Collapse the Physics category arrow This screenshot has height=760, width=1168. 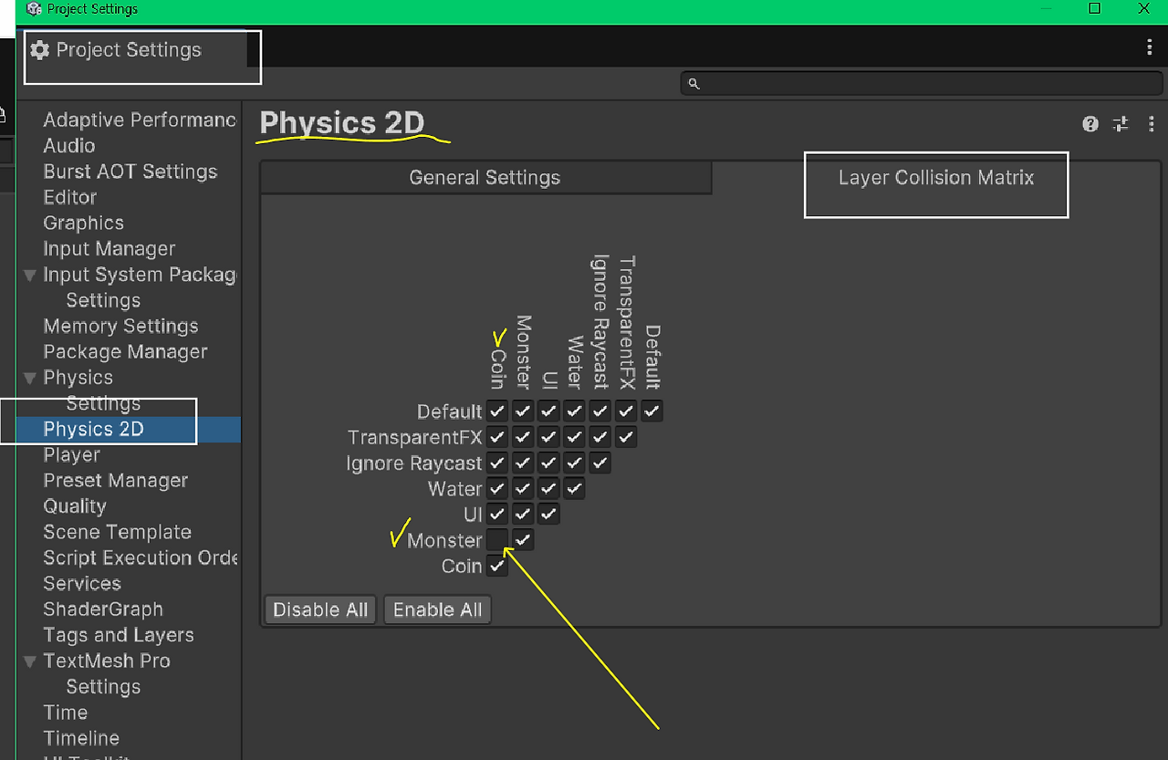[x=30, y=378]
